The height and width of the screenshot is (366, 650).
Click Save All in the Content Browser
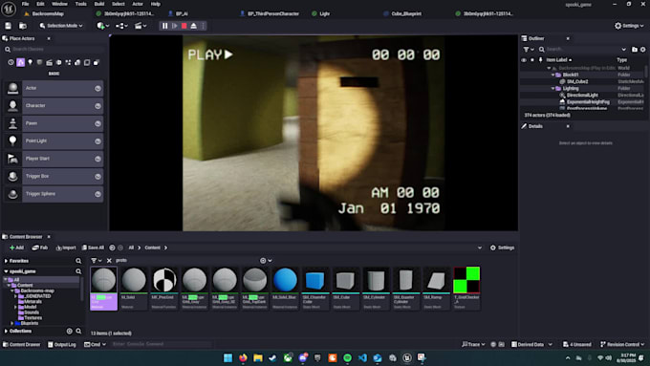(93, 248)
